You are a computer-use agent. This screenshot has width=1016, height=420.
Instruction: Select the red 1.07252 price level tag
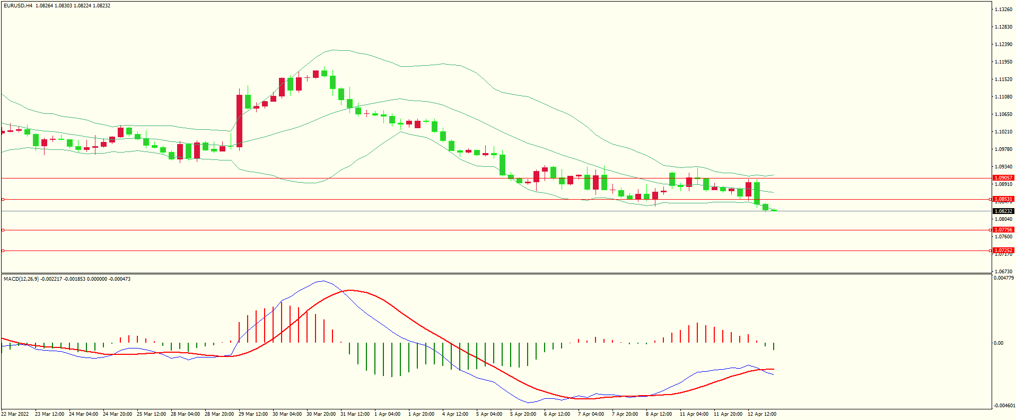click(x=1003, y=251)
